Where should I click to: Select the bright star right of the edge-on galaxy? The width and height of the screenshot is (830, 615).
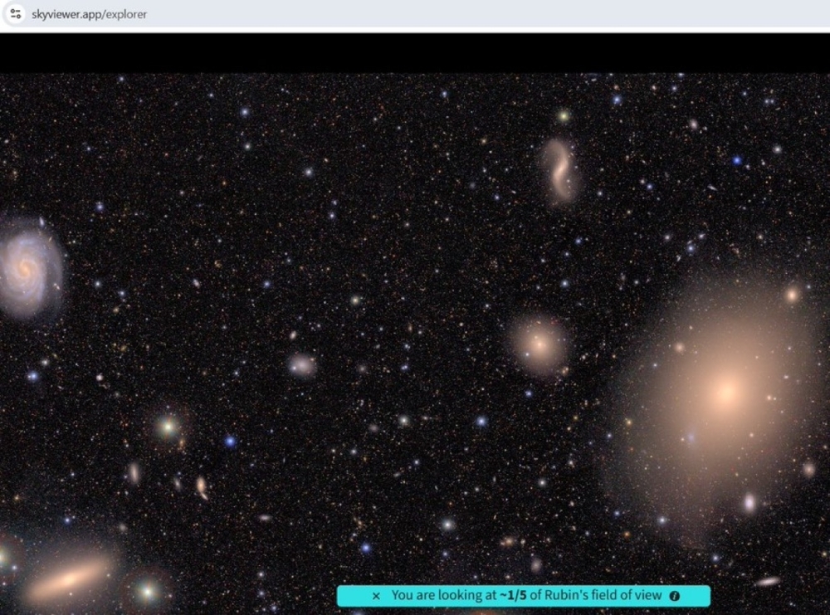pos(149,591)
